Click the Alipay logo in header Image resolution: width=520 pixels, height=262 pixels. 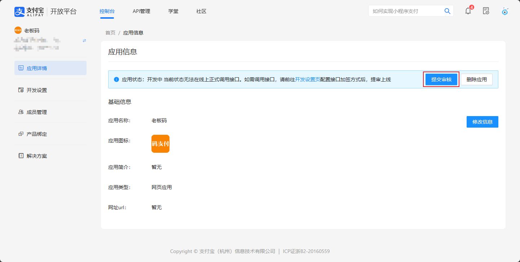point(29,12)
